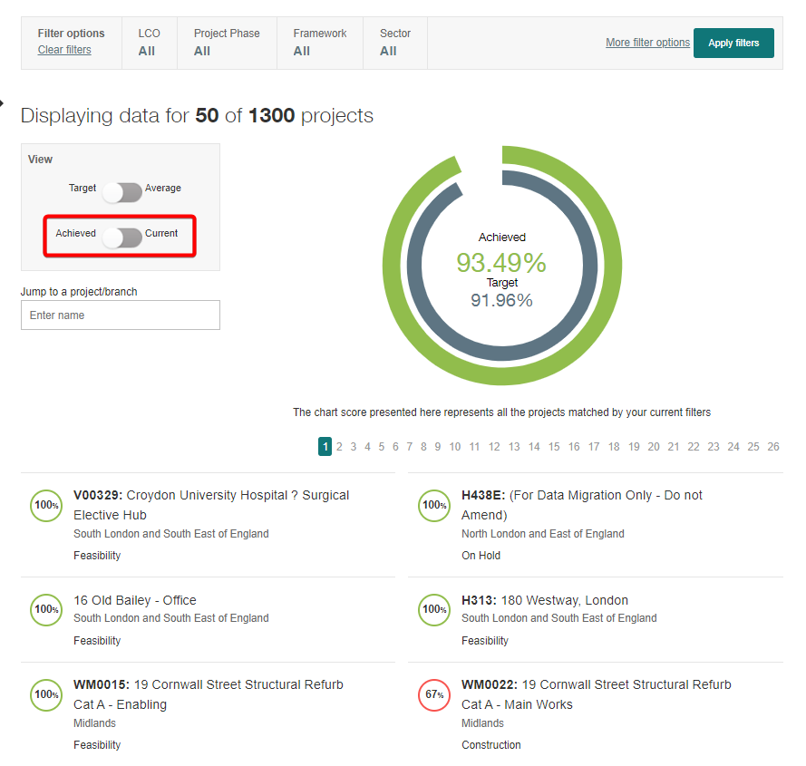Open project H313 180 Westway, London
The width and height of the screenshot is (806, 766).
(x=545, y=600)
